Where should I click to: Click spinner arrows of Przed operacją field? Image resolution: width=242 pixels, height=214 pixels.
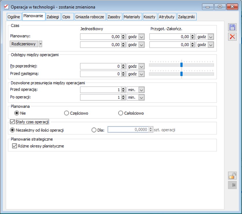[123, 90]
